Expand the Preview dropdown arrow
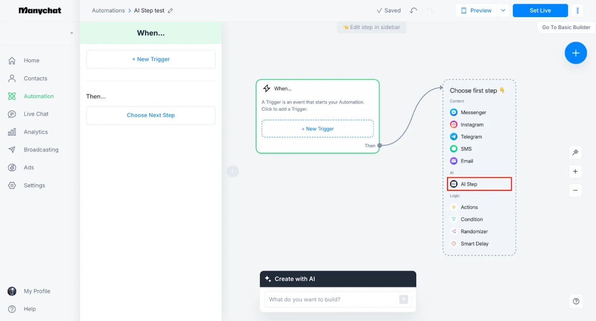 (503, 11)
